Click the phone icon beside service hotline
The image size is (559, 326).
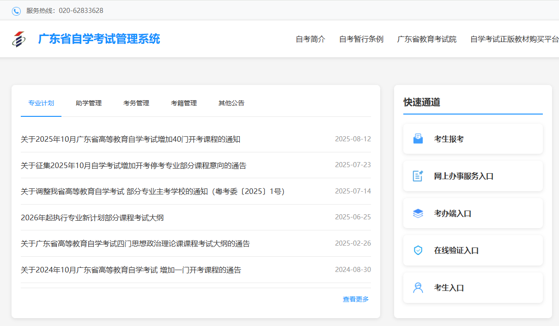point(16,11)
